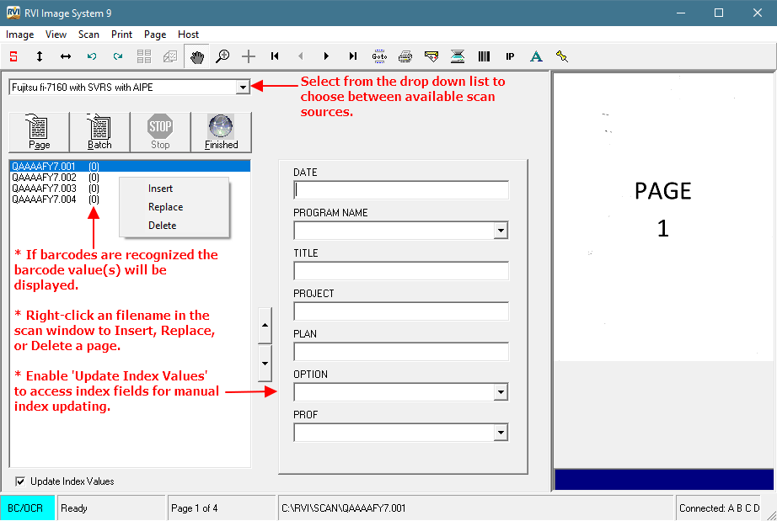Choose Insert from the context menu
This screenshot has width=777, height=521.
point(174,189)
